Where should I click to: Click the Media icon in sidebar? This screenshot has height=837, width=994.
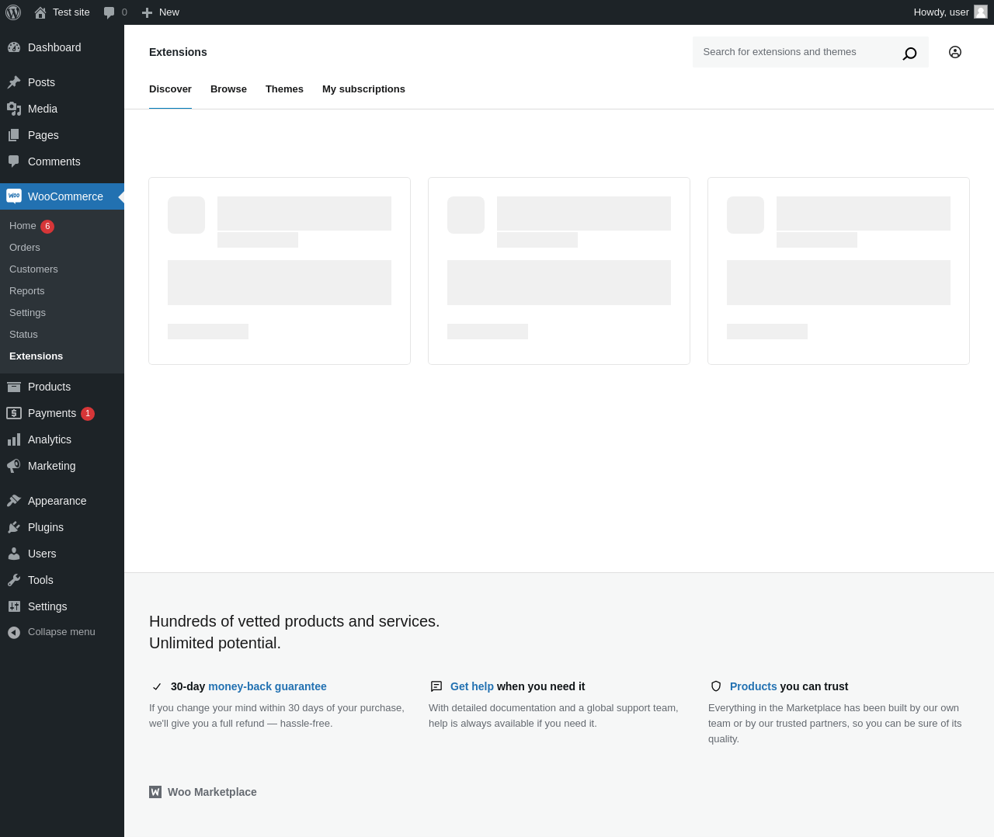coord(14,109)
